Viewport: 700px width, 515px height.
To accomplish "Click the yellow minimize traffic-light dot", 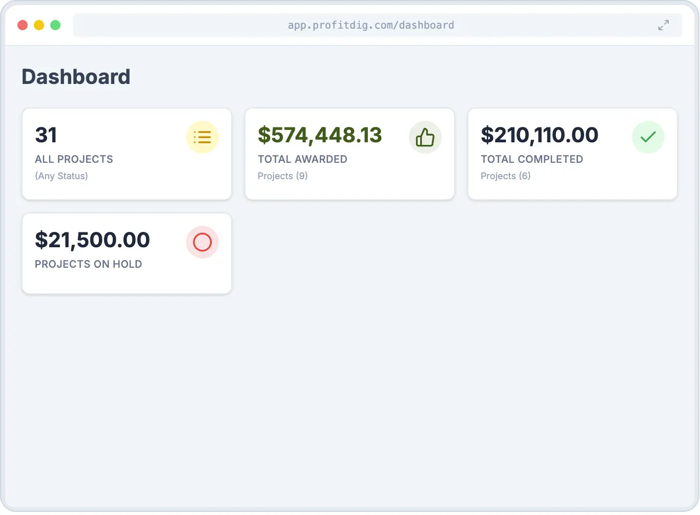I will (39, 25).
